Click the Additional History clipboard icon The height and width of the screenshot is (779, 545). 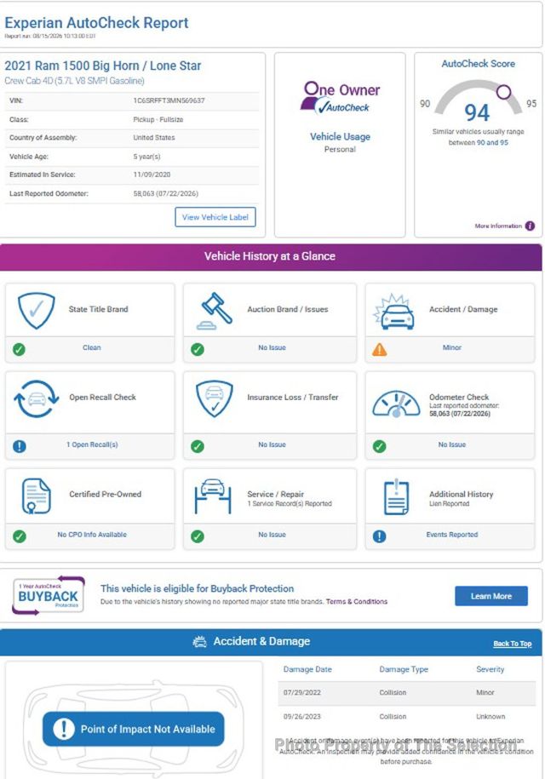pyautogui.click(x=397, y=496)
